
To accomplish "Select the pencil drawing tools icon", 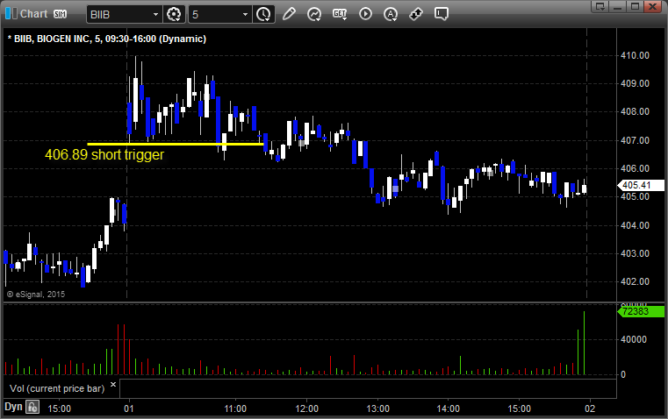I will pyautogui.click(x=289, y=14).
